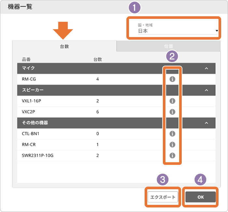Open info for SWR2311P-10G switch
The height and width of the screenshot is (212, 228).
(172, 155)
